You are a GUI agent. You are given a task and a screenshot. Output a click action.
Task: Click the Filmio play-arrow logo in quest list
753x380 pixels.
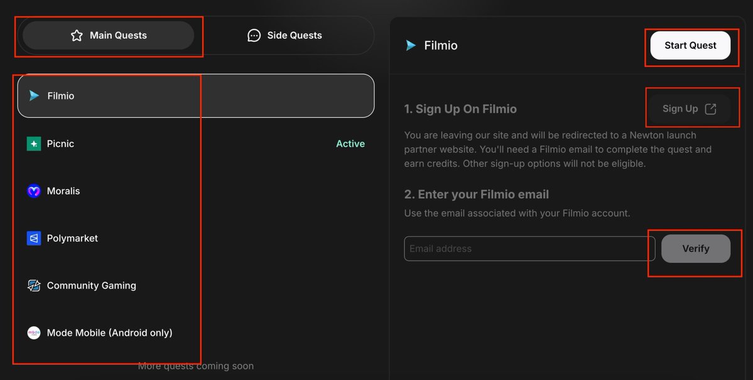[x=34, y=96]
